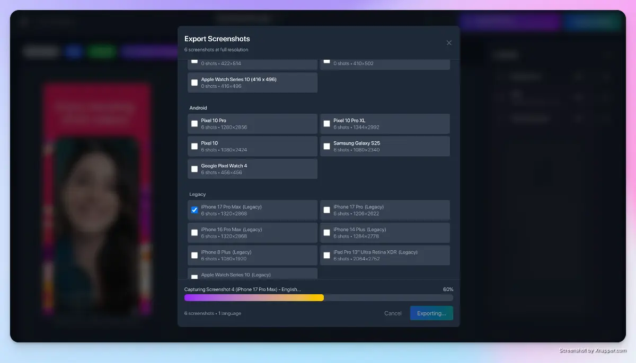This screenshot has width=636, height=363.
Task: Check Apple Watch Series 10 (416 x 496)
Action: (195, 82)
